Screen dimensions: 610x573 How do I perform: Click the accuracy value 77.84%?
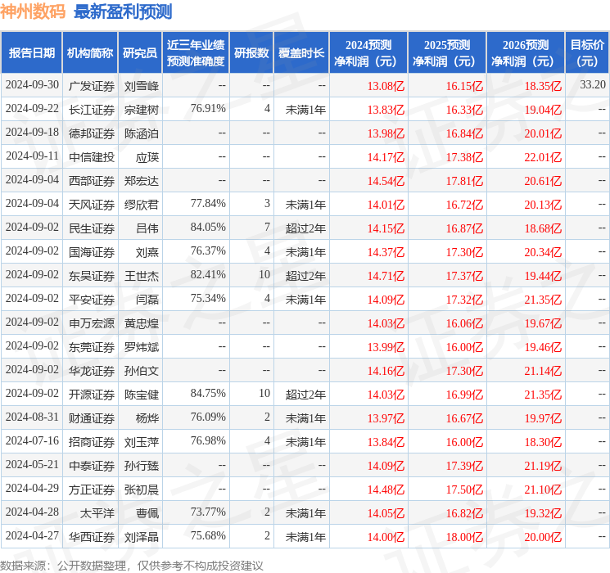(x=208, y=204)
